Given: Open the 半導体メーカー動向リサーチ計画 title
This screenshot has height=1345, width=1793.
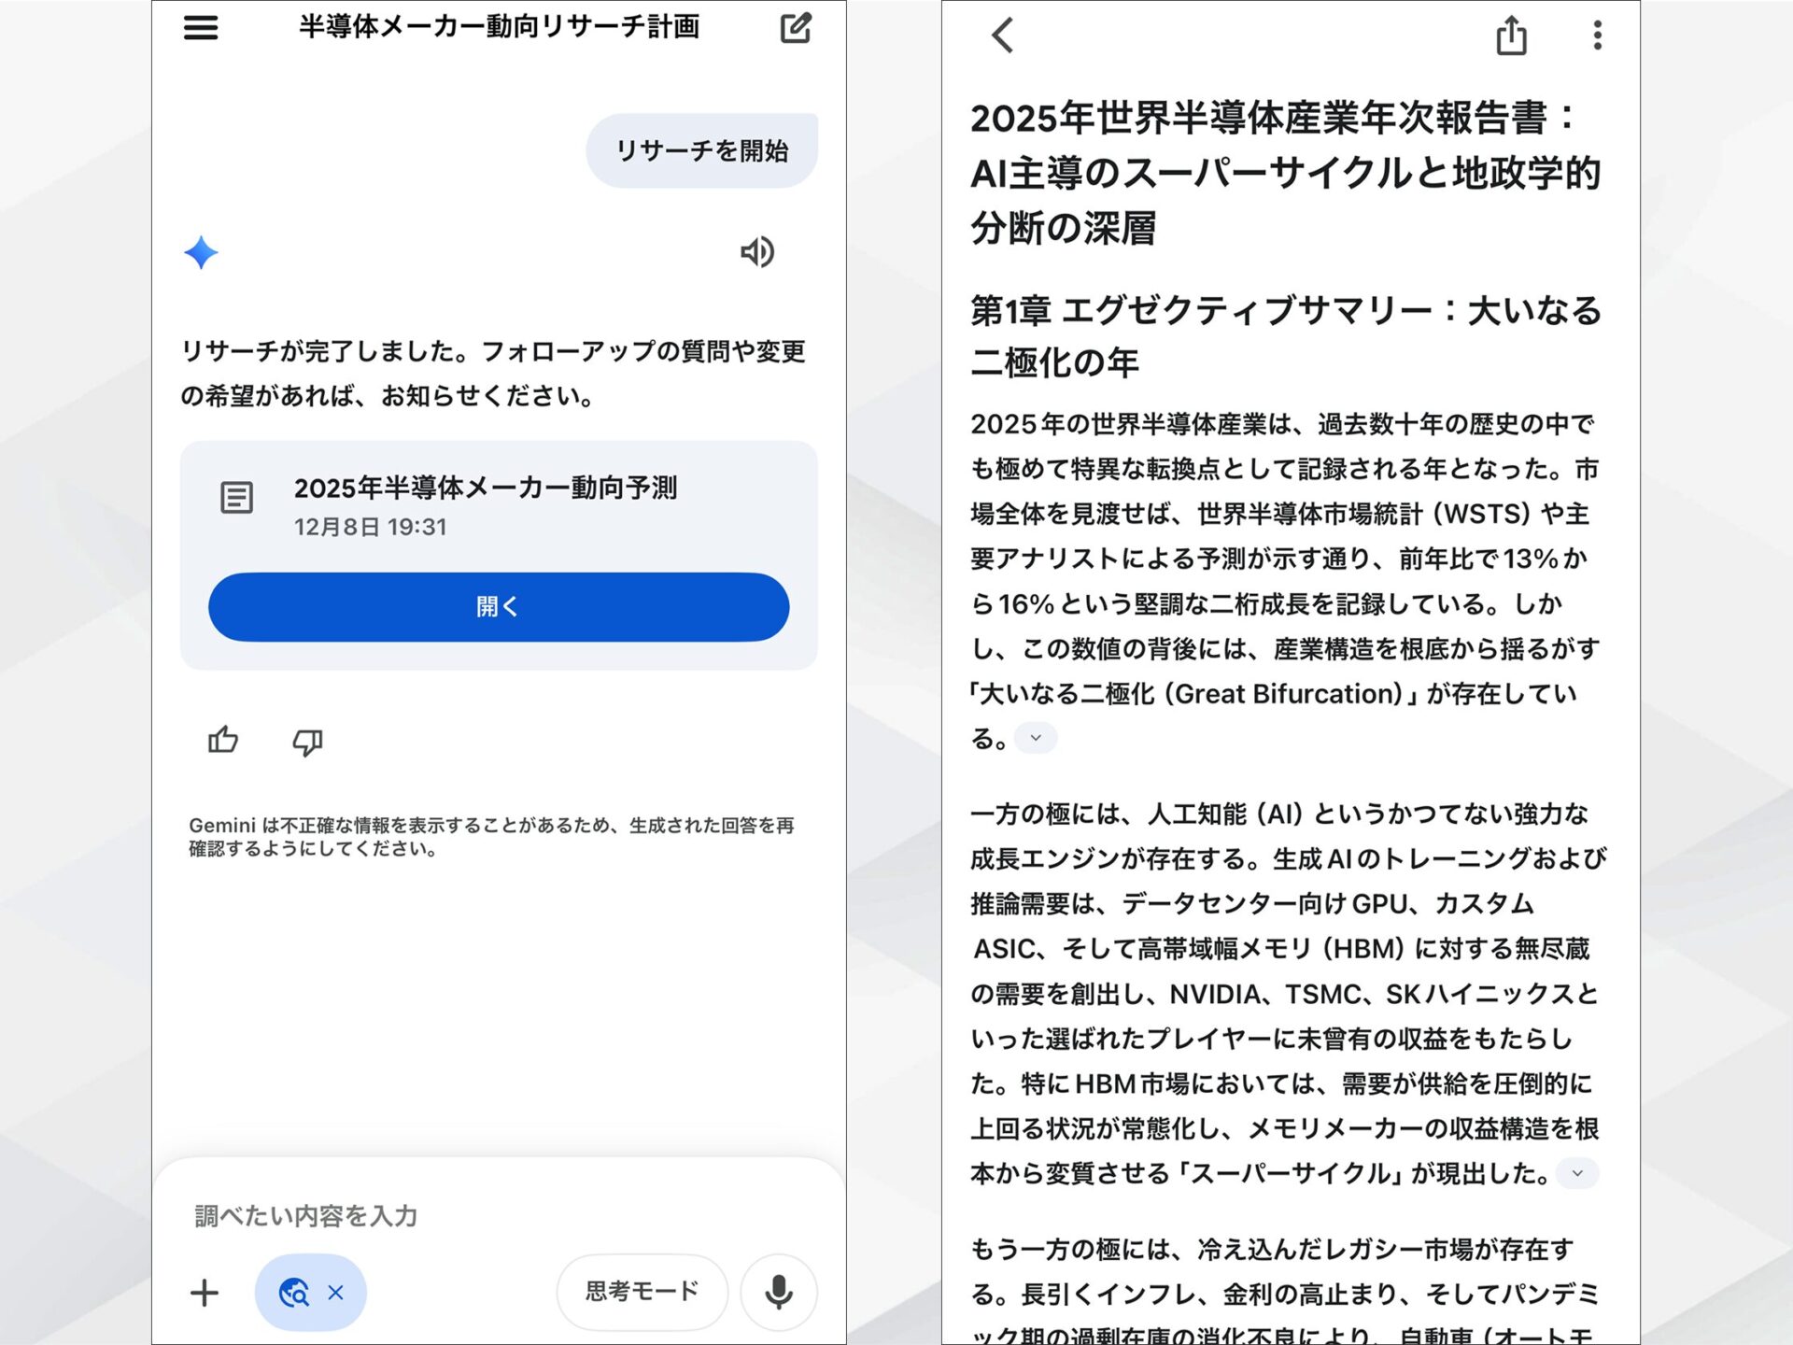Looking at the screenshot, I should [498, 27].
